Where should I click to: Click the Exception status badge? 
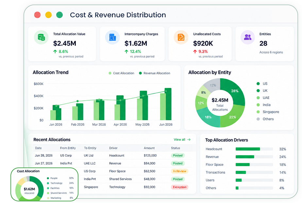pos(179,187)
